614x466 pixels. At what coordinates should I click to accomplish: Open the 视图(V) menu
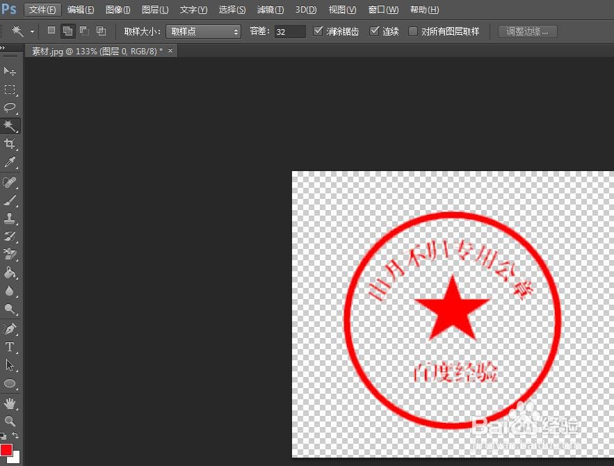click(x=342, y=10)
